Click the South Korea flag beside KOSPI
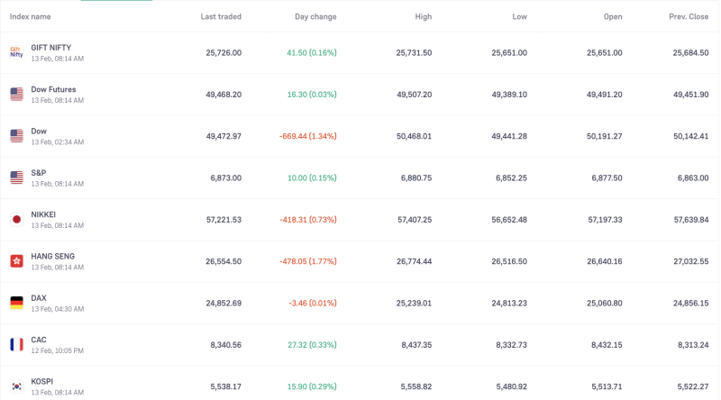721x400 pixels. click(x=16, y=386)
